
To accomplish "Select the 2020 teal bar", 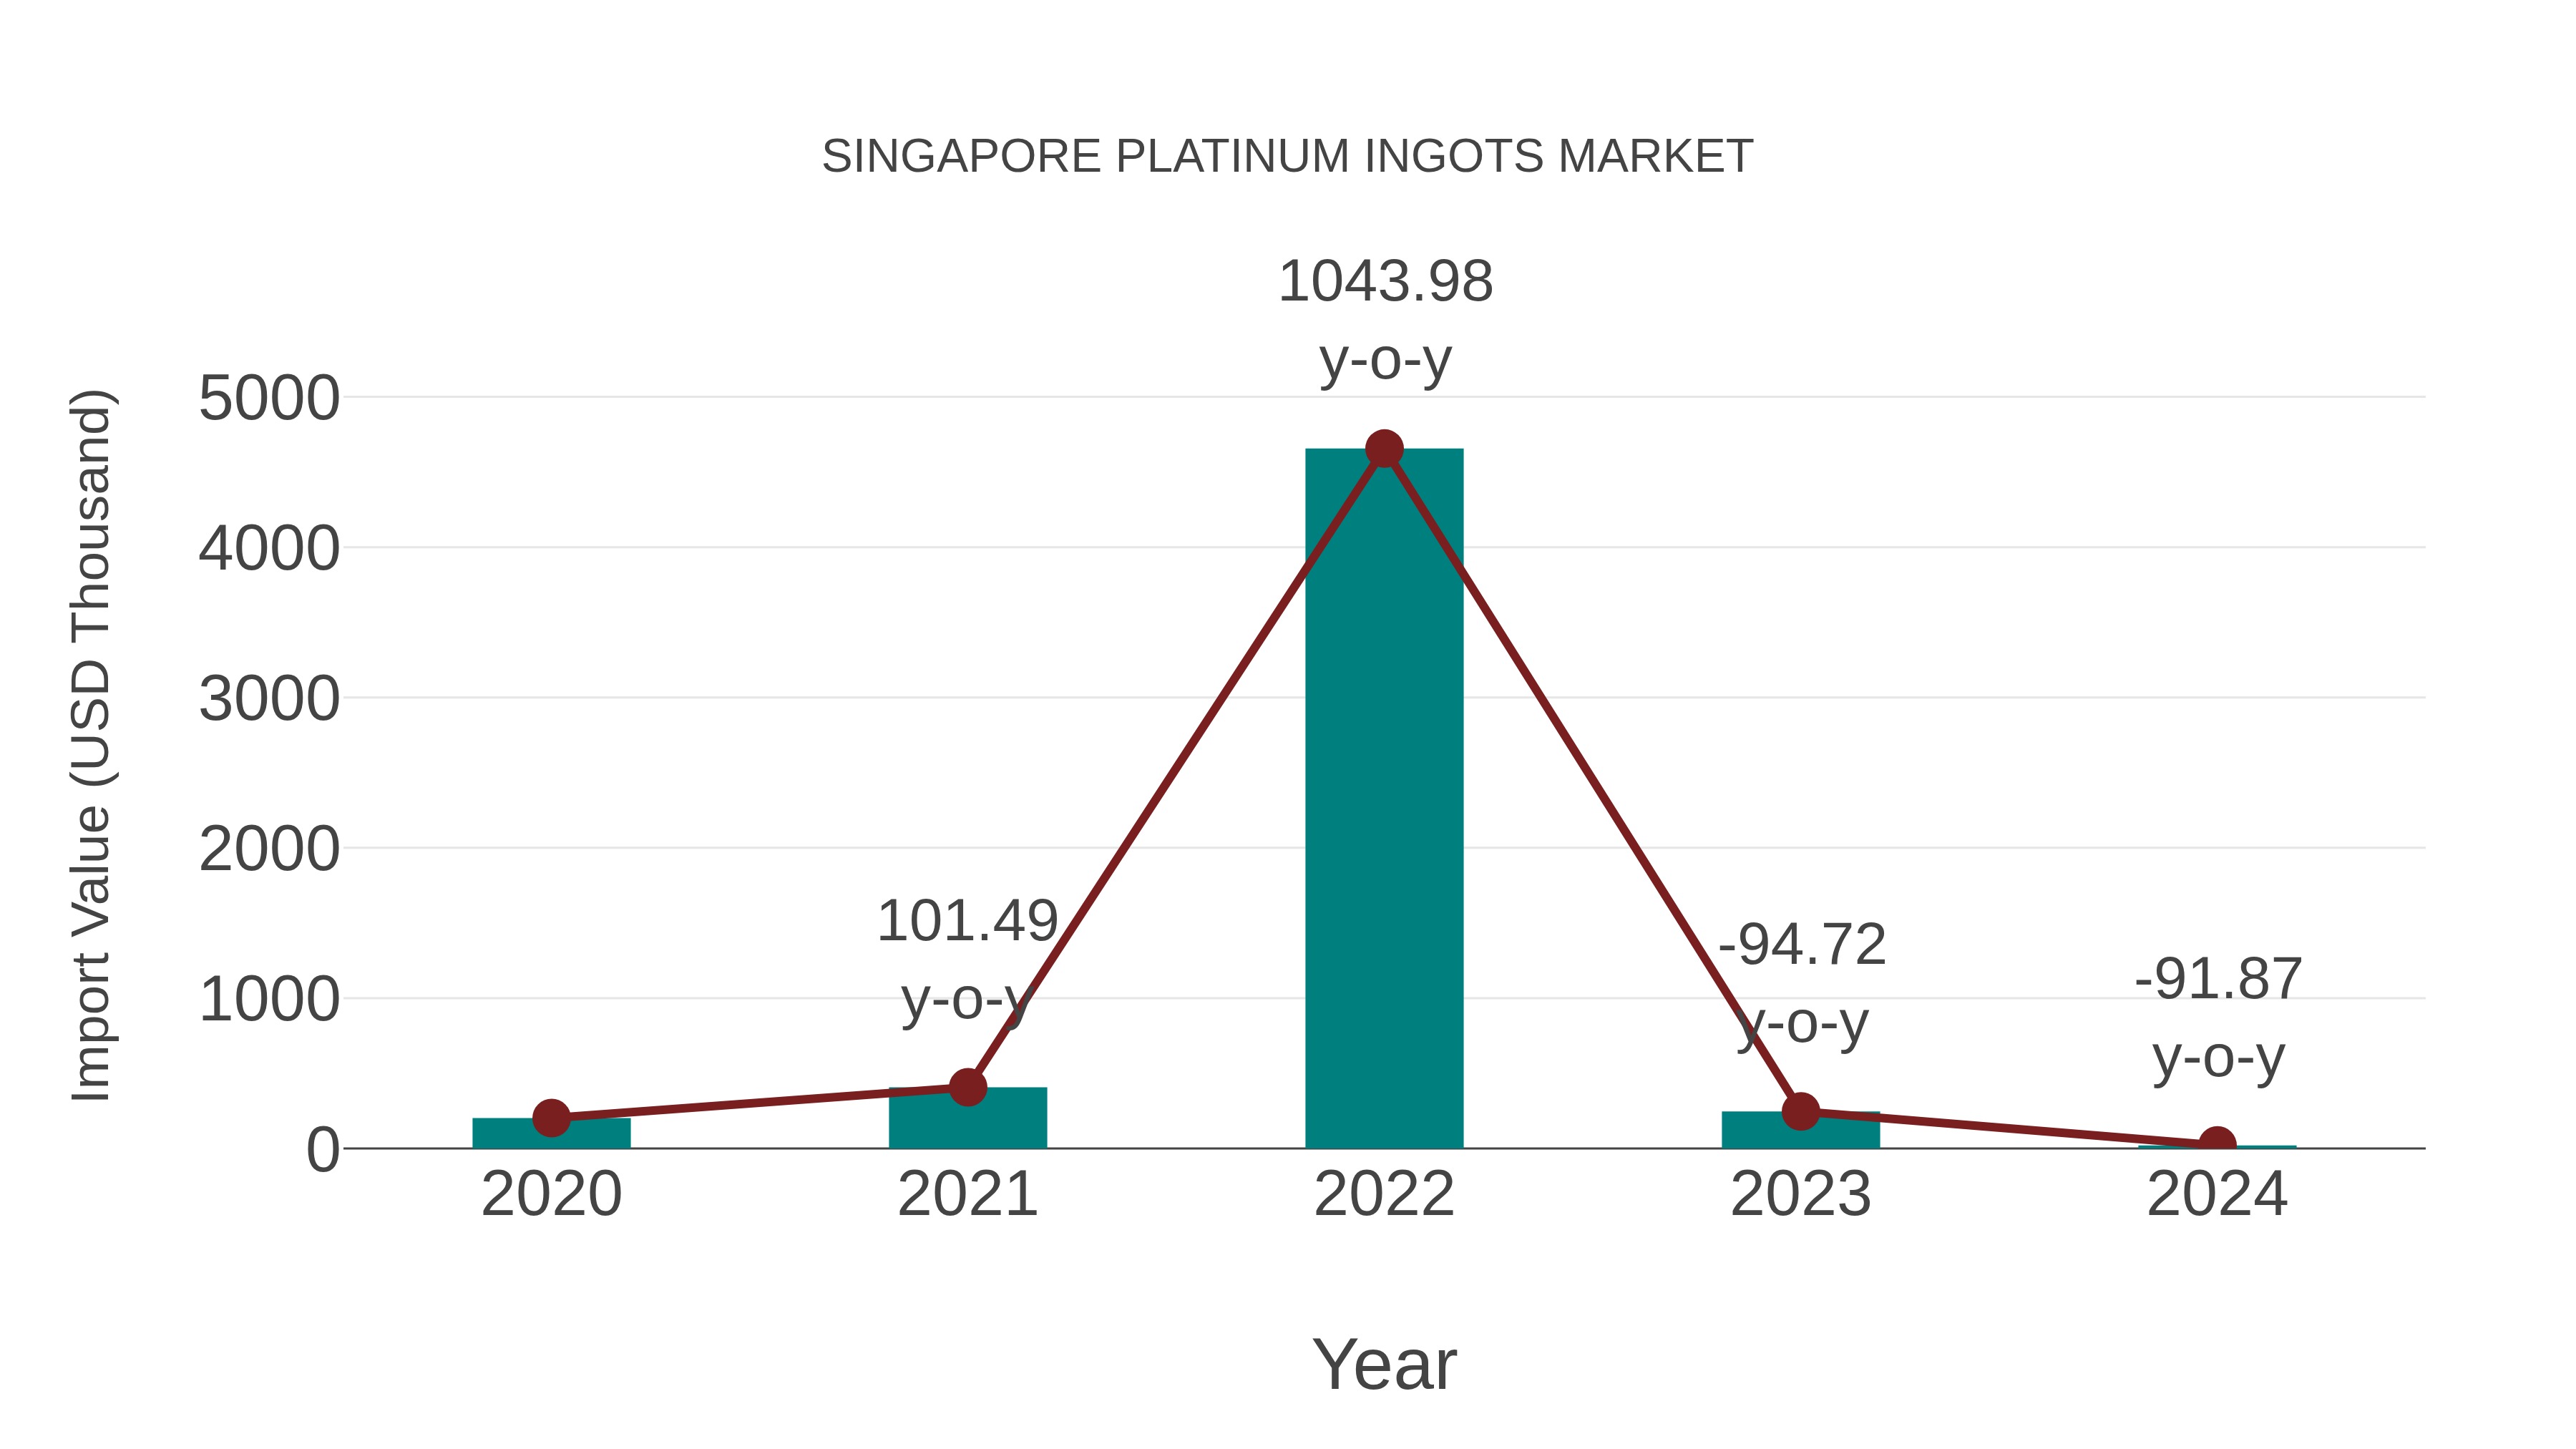I will pyautogui.click(x=551, y=1133).
